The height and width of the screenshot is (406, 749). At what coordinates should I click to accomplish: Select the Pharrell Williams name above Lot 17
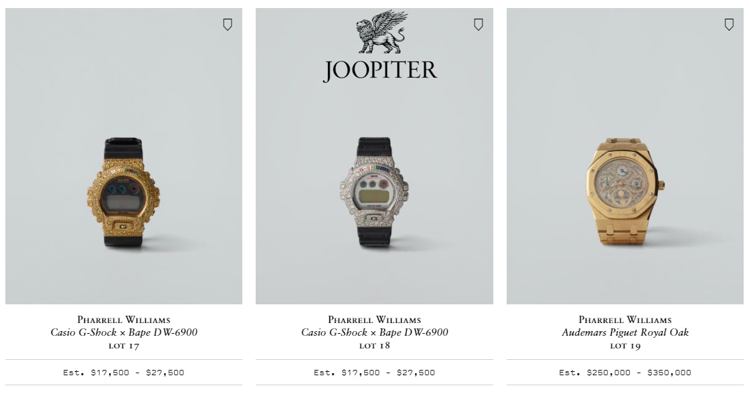tap(124, 320)
